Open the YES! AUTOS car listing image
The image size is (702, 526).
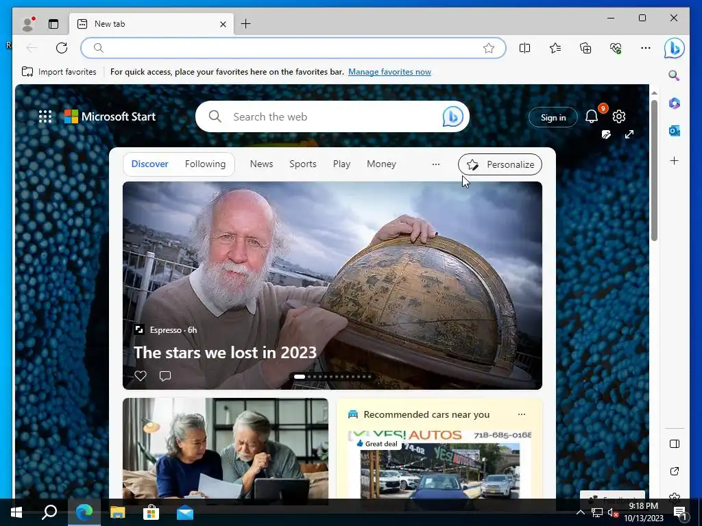440,464
